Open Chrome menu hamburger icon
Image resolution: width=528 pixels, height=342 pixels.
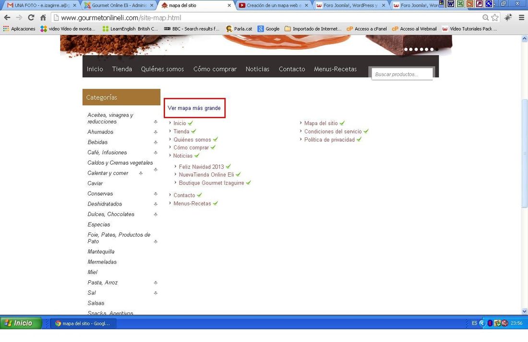(x=521, y=17)
